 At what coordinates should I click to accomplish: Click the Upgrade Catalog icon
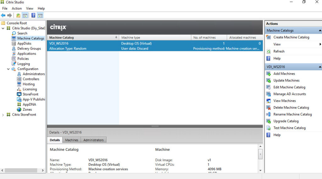[268, 121]
